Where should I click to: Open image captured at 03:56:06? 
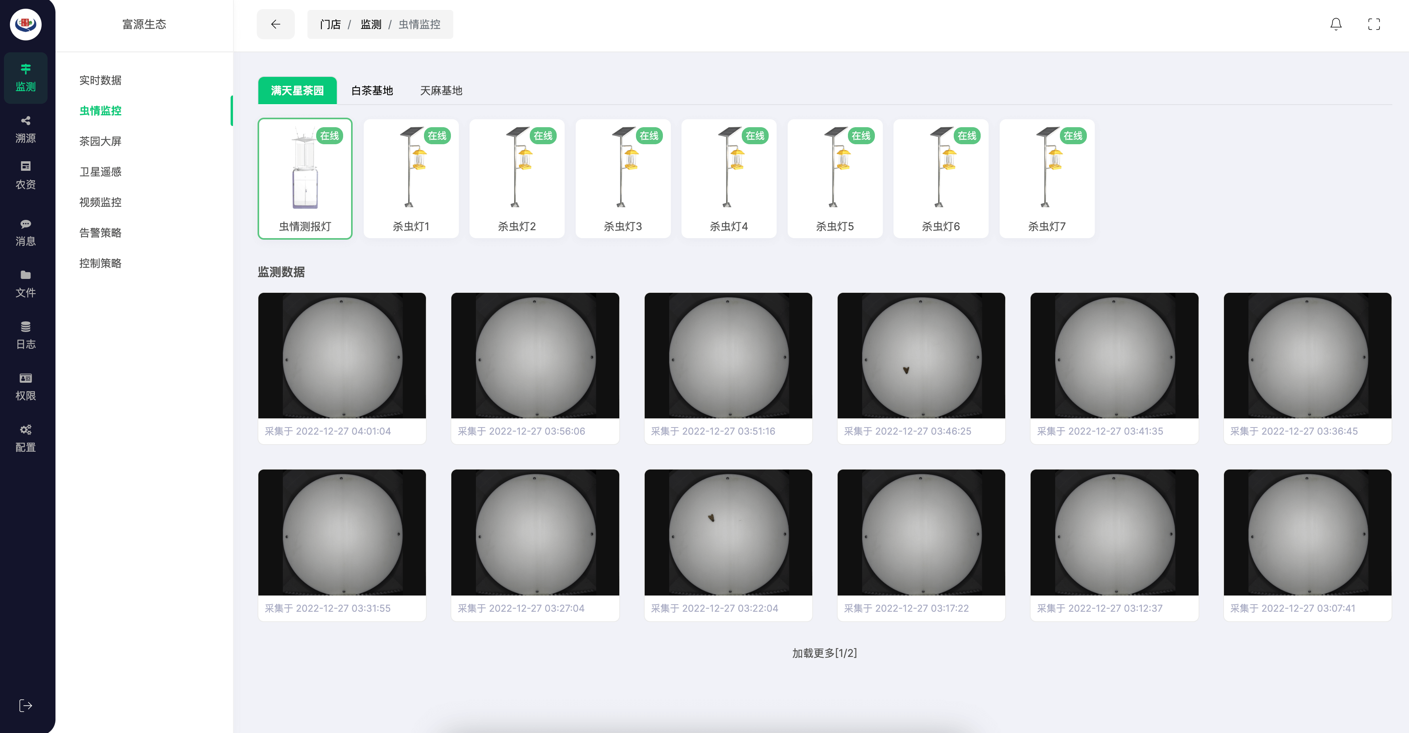coord(535,356)
